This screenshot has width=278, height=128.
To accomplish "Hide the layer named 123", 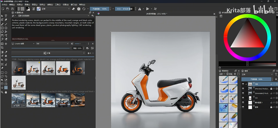I will [x=243, y=98].
